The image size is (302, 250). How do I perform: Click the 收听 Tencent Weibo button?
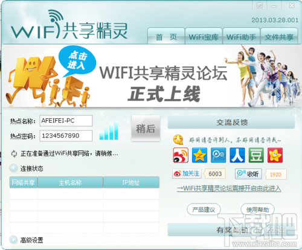pos(248,174)
